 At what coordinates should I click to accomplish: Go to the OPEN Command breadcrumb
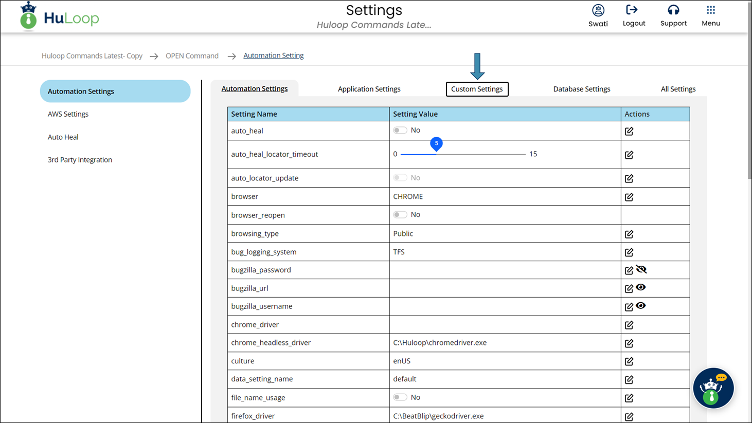(192, 56)
